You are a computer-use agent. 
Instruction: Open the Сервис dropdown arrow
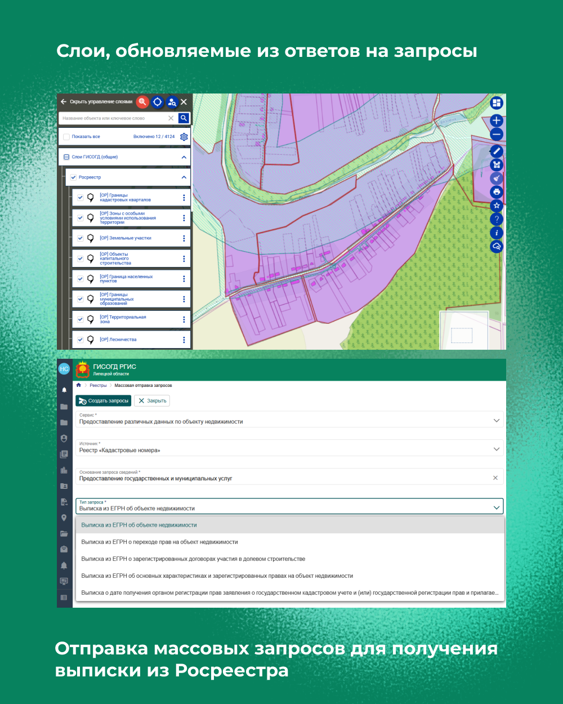pyautogui.click(x=497, y=420)
